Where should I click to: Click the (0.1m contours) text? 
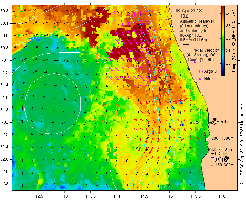click(194, 26)
